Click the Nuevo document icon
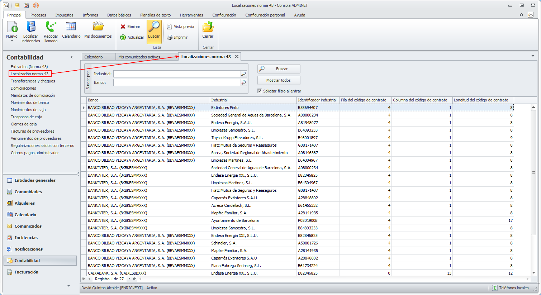The height and width of the screenshot is (295, 541). pyautogui.click(x=12, y=27)
